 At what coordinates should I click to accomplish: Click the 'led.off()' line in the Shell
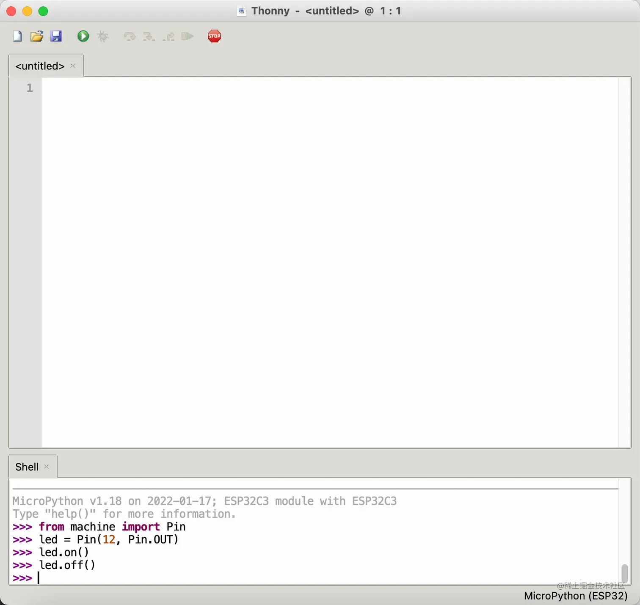pyautogui.click(x=67, y=565)
